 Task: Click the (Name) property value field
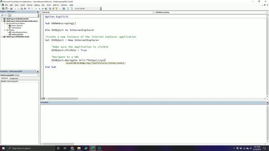[22, 81]
